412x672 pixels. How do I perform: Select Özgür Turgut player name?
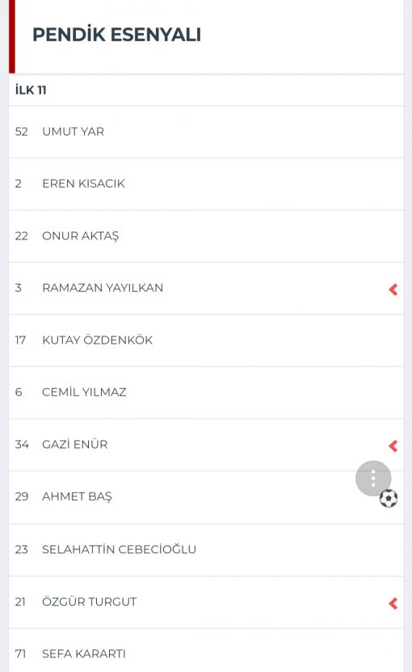pyautogui.click(x=89, y=602)
